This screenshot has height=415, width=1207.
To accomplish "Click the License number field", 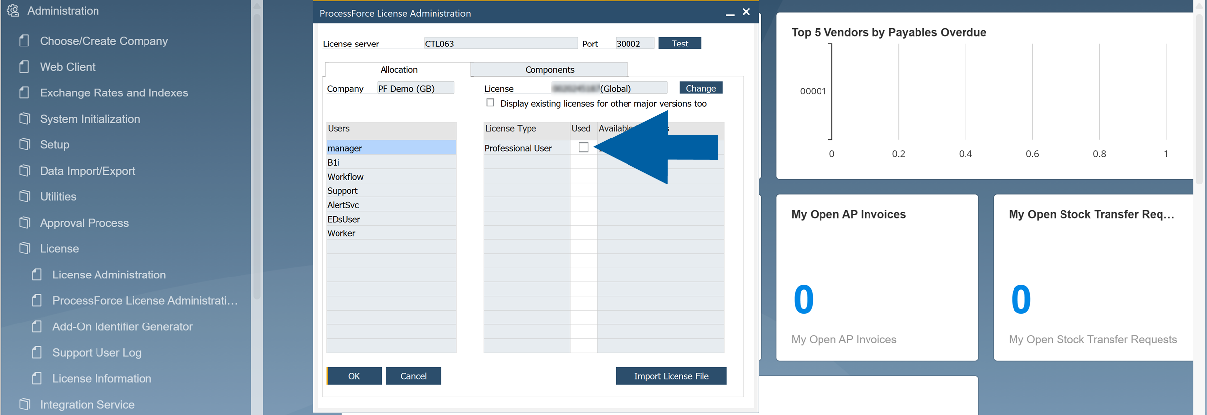I will (x=609, y=88).
